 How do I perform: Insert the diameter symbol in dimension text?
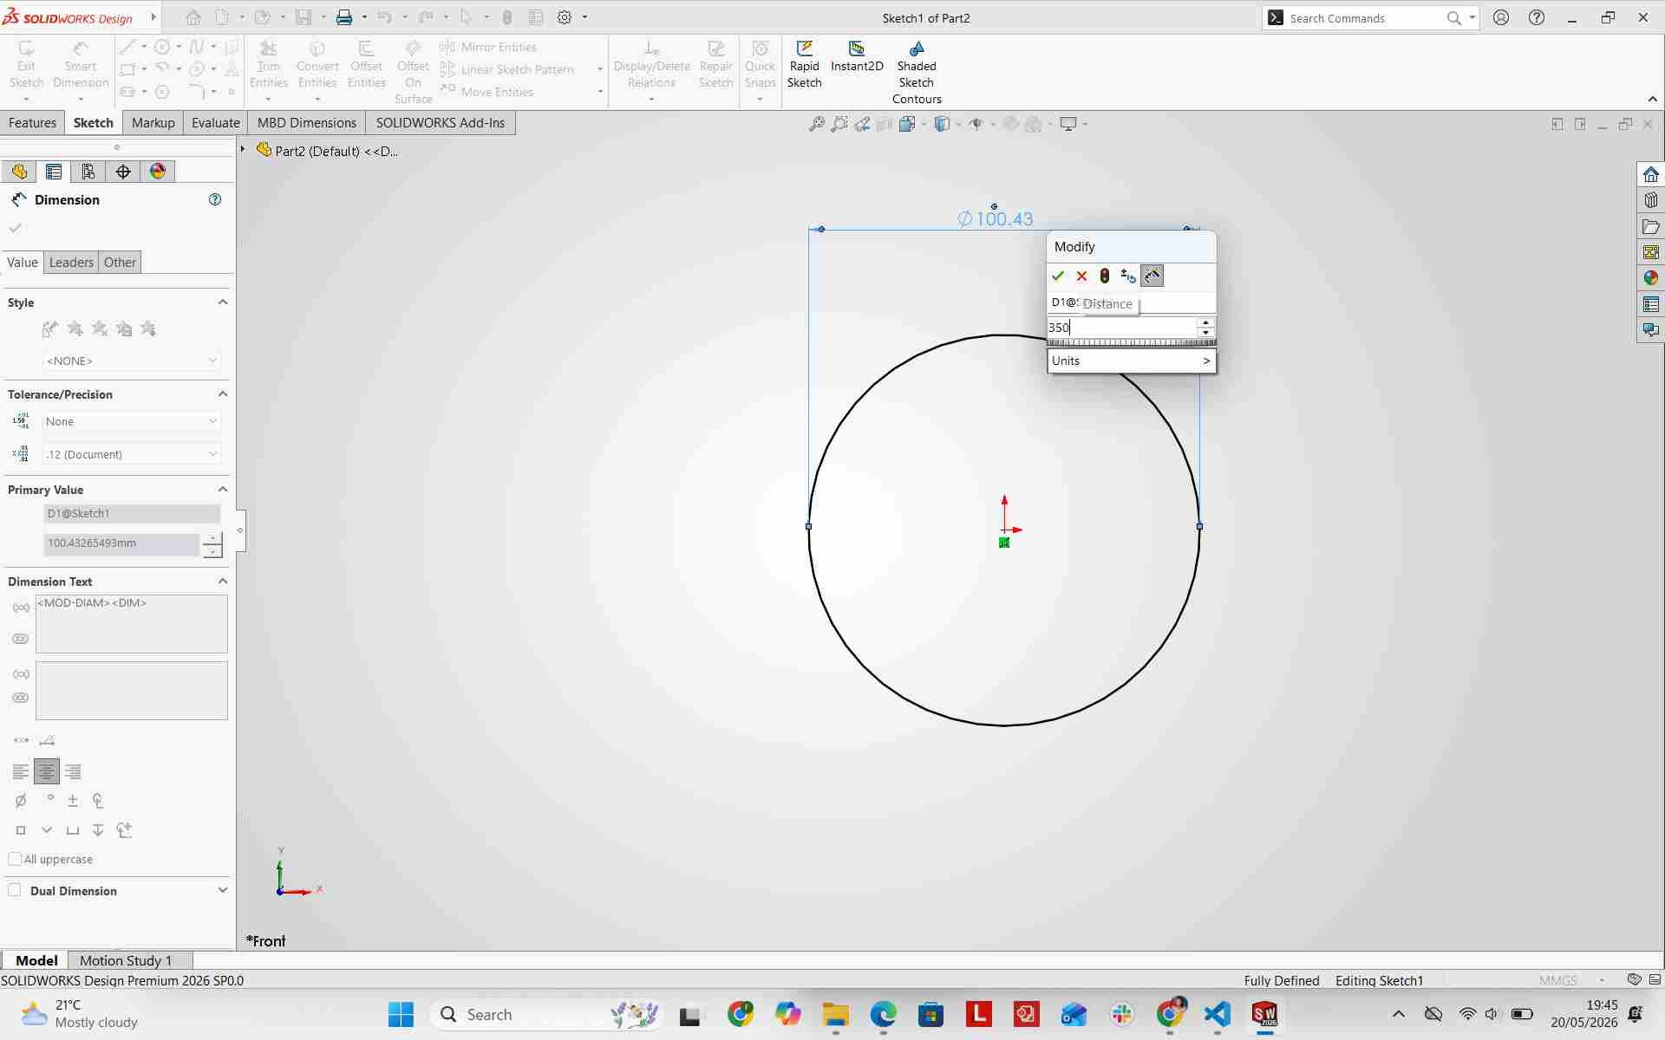point(21,801)
